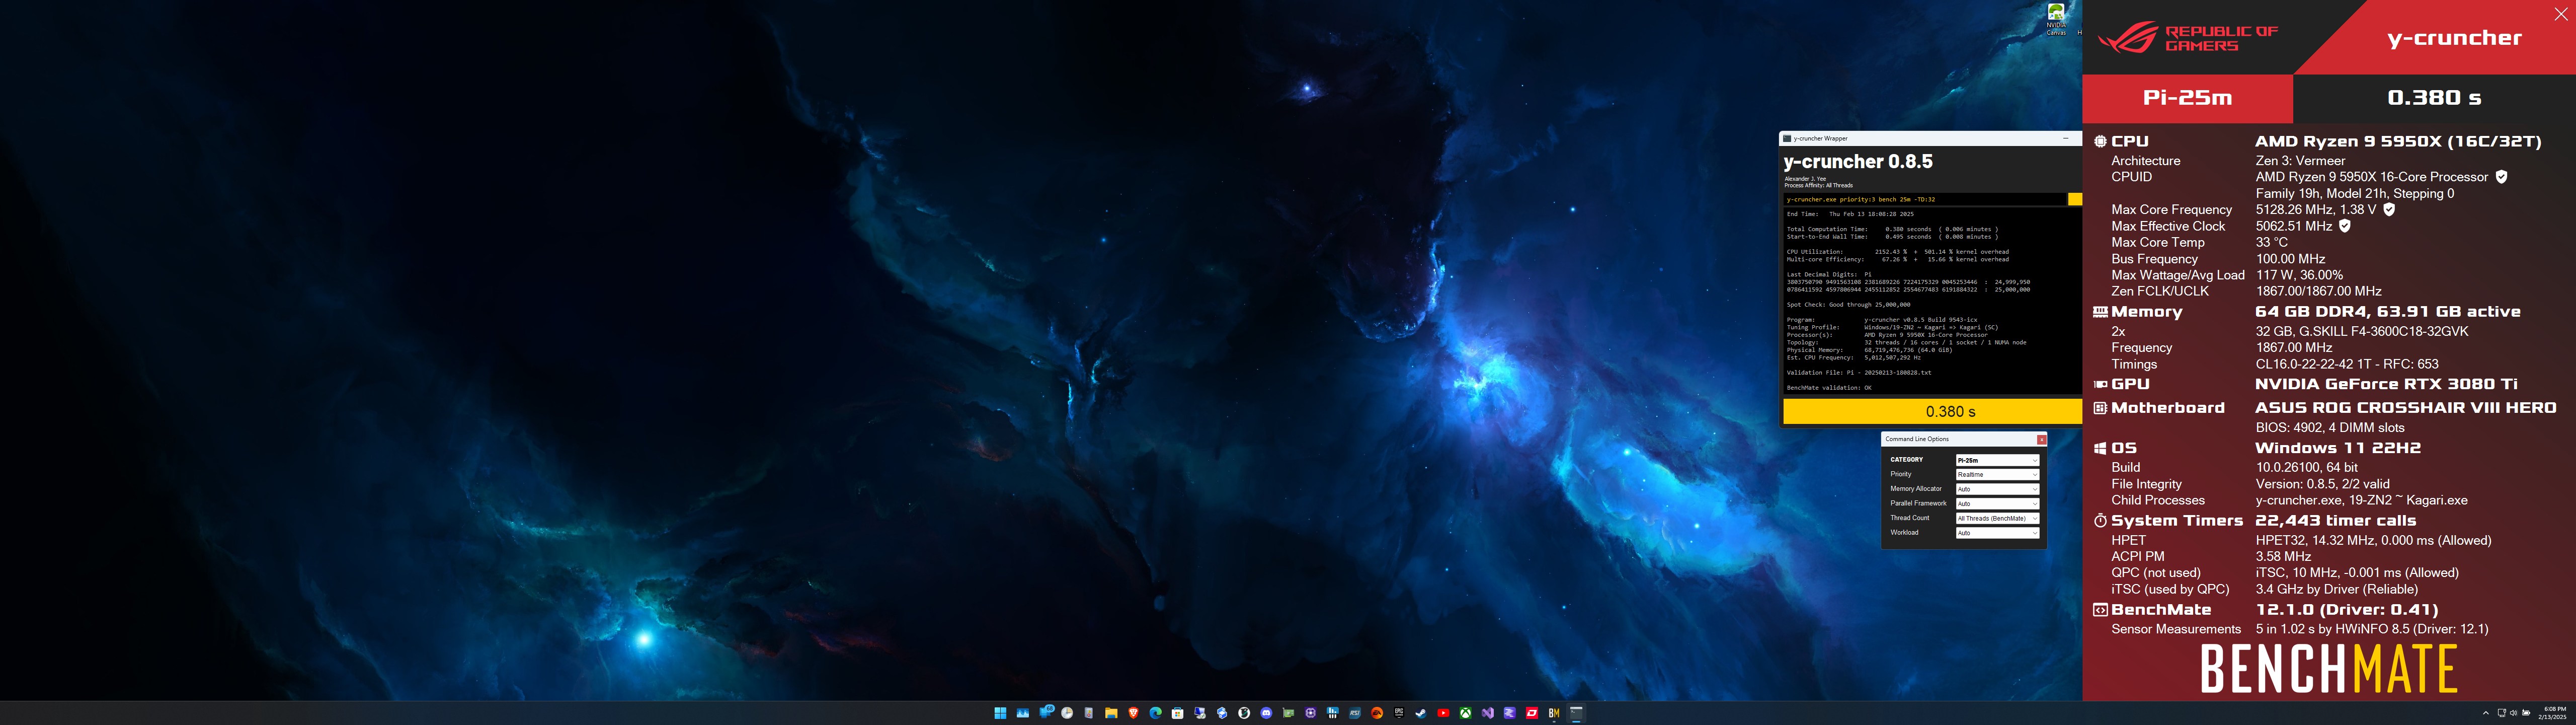Switch to BenchMate taskbar icon

[x=1554, y=713]
